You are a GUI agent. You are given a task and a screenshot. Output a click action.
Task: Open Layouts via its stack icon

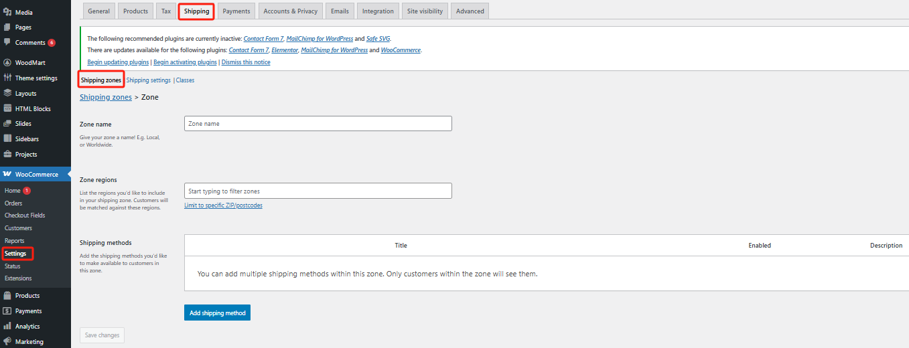(7, 93)
